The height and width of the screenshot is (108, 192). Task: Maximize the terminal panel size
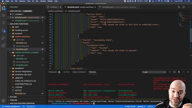[x=184, y=72]
